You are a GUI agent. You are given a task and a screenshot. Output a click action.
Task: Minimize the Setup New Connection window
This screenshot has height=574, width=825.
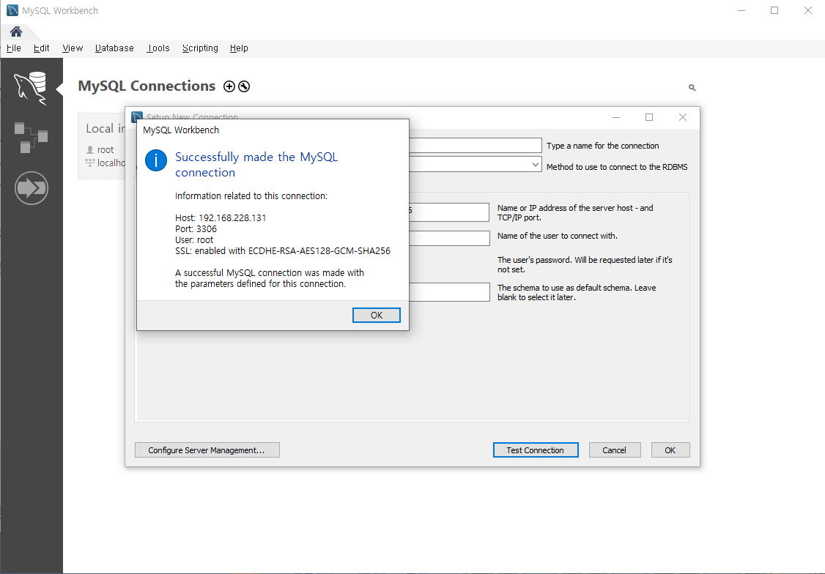[x=616, y=117]
